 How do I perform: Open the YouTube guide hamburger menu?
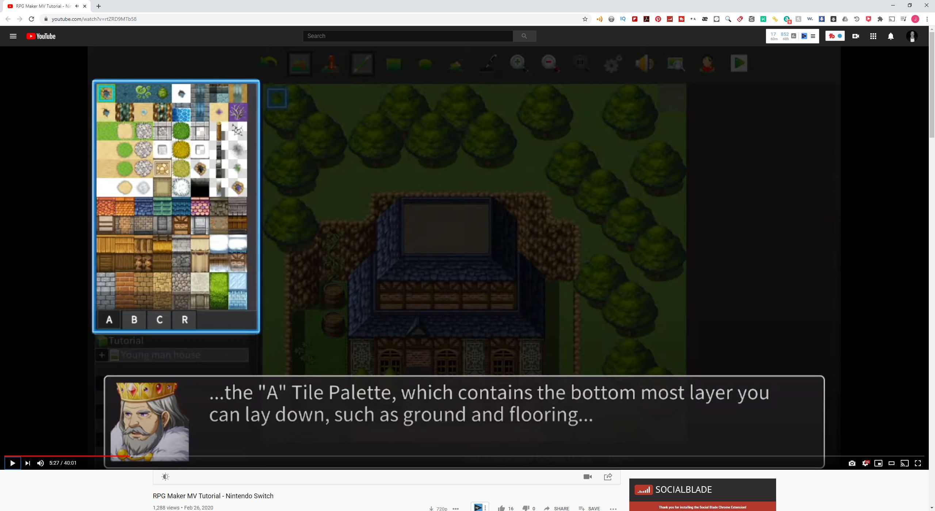point(13,36)
